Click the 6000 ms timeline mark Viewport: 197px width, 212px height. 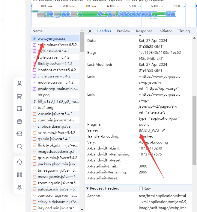point(157,6)
